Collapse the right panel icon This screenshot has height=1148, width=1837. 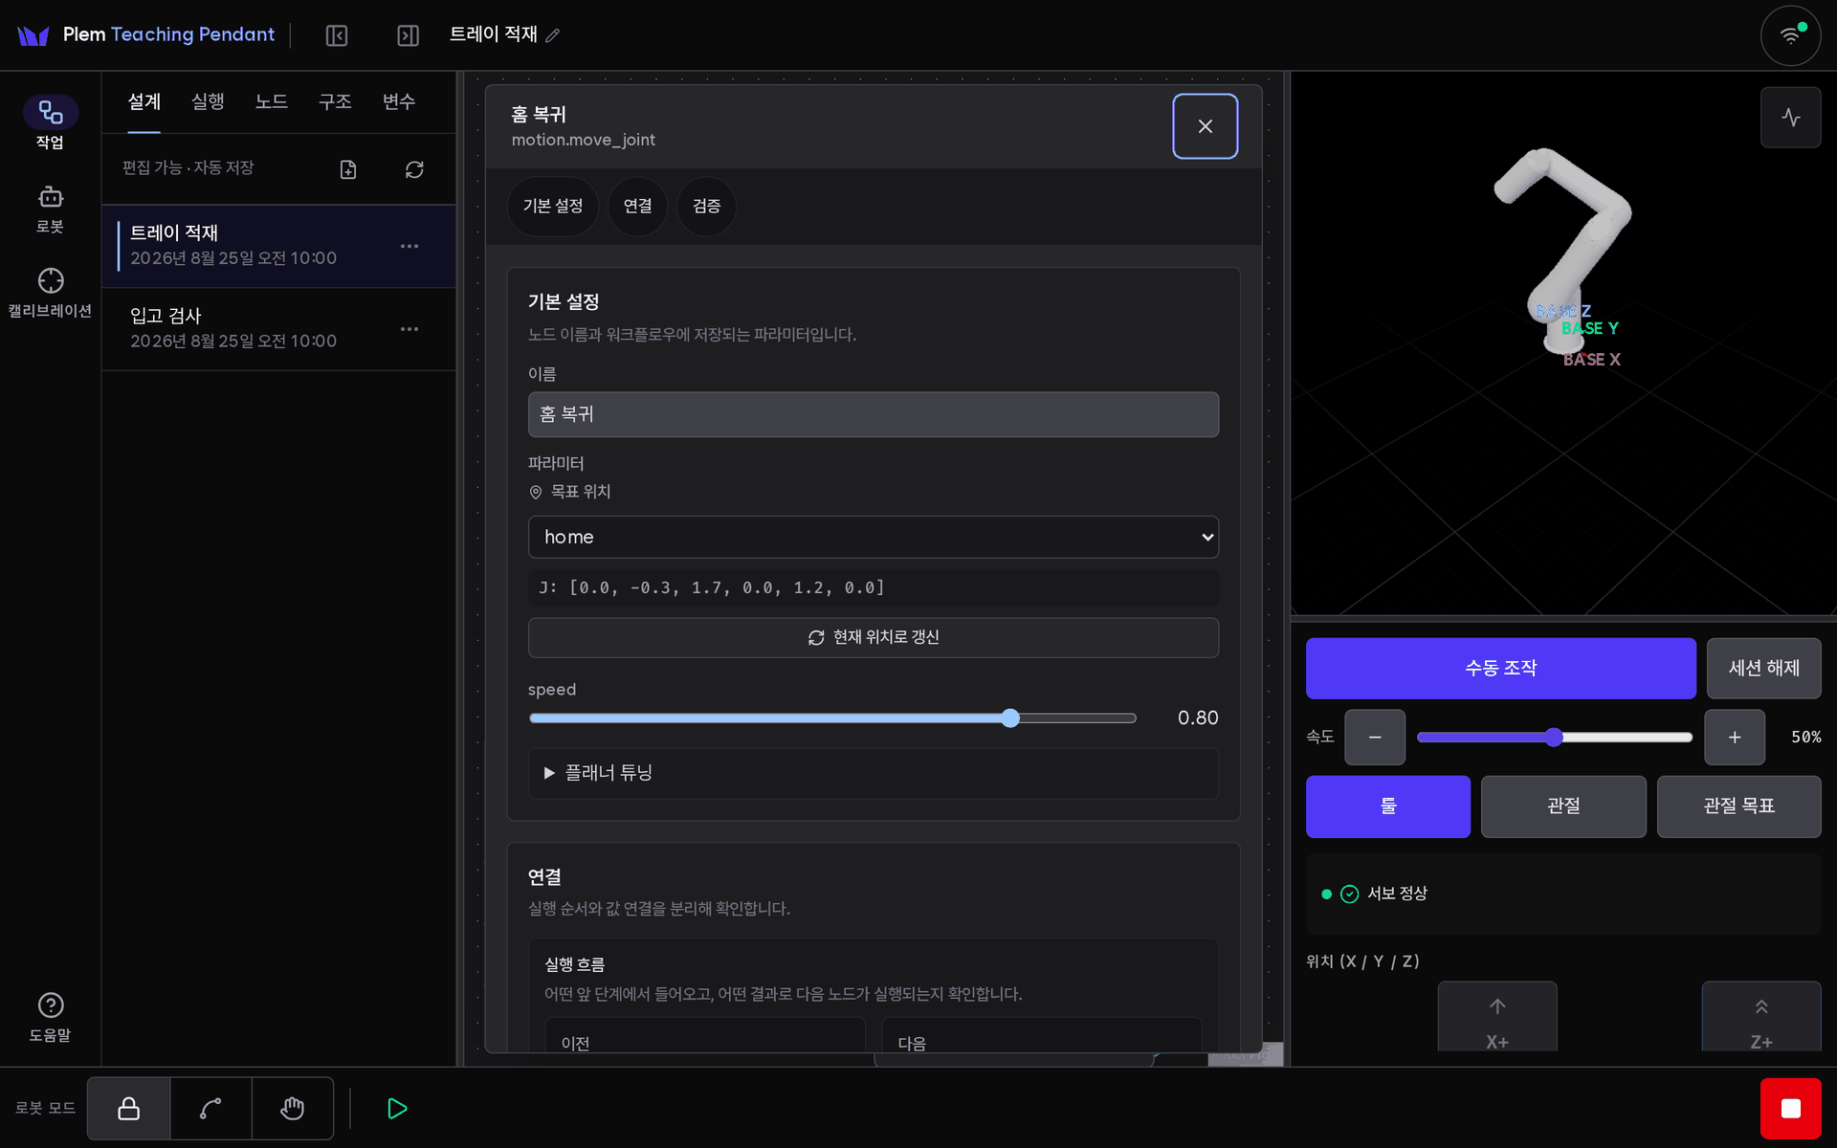(408, 35)
